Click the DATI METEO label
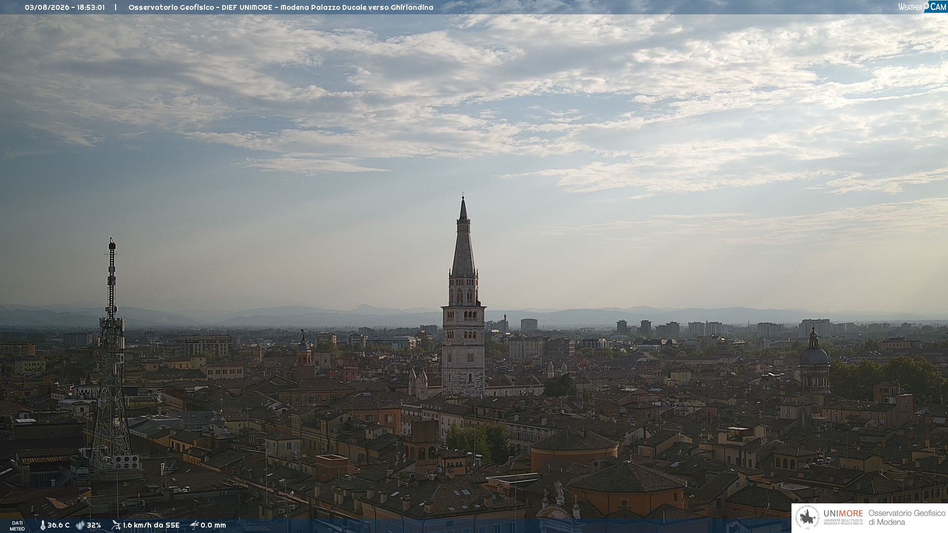Screen dimensions: 948x533 17,526
